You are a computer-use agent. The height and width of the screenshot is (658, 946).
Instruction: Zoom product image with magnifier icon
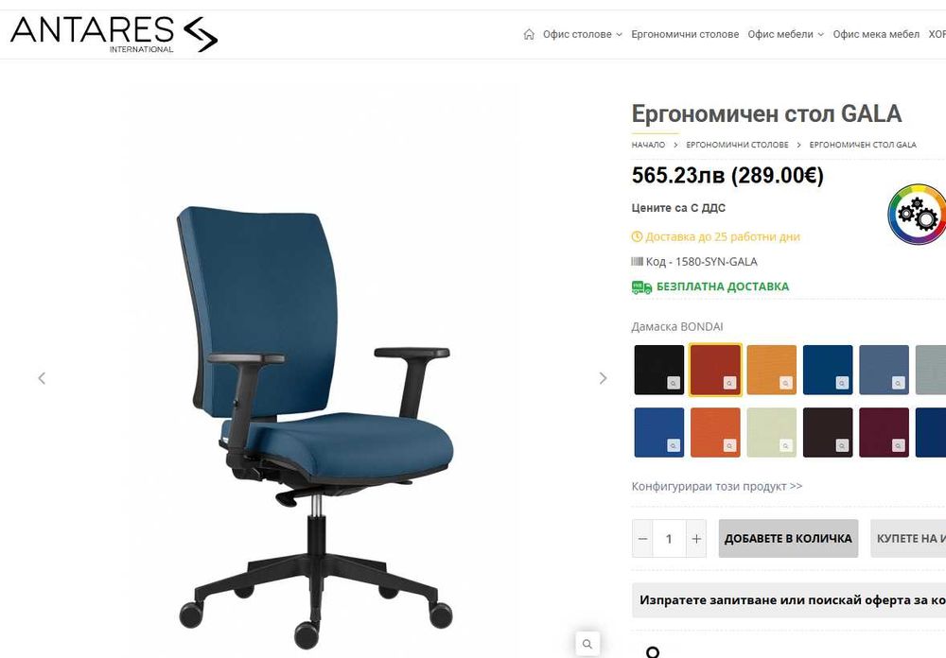coord(587,644)
